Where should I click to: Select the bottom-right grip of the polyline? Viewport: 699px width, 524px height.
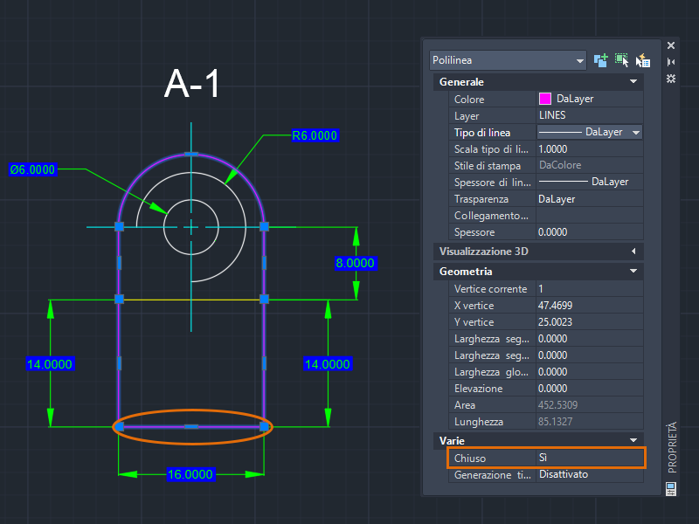(264, 426)
